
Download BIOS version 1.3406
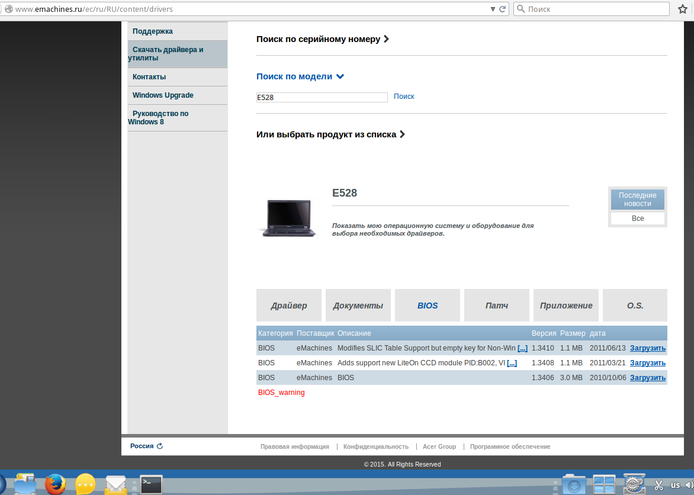(x=648, y=378)
